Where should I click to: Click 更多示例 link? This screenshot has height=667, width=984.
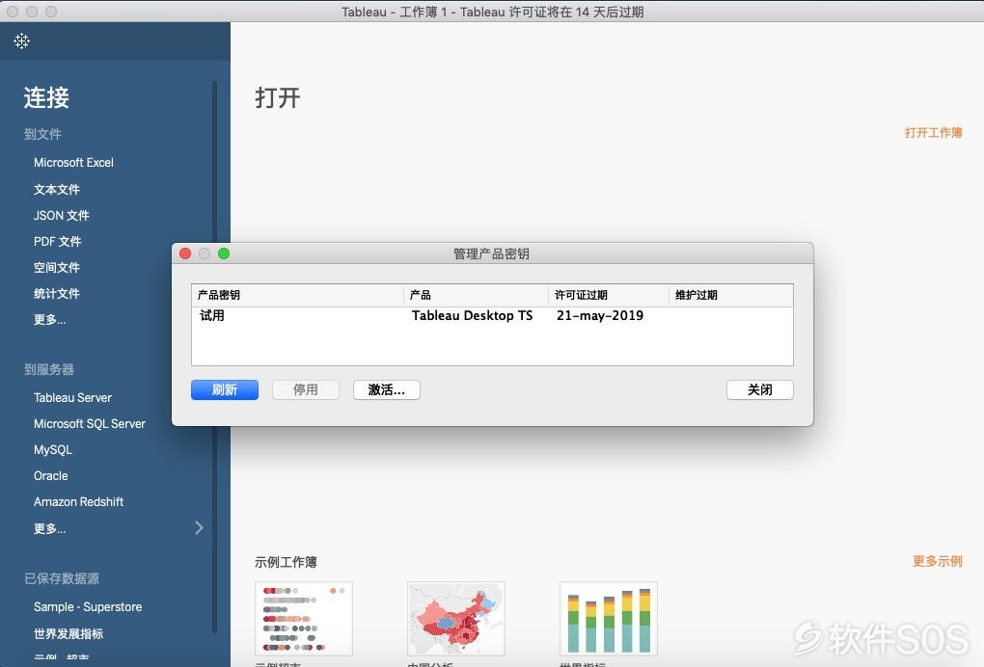tap(937, 561)
